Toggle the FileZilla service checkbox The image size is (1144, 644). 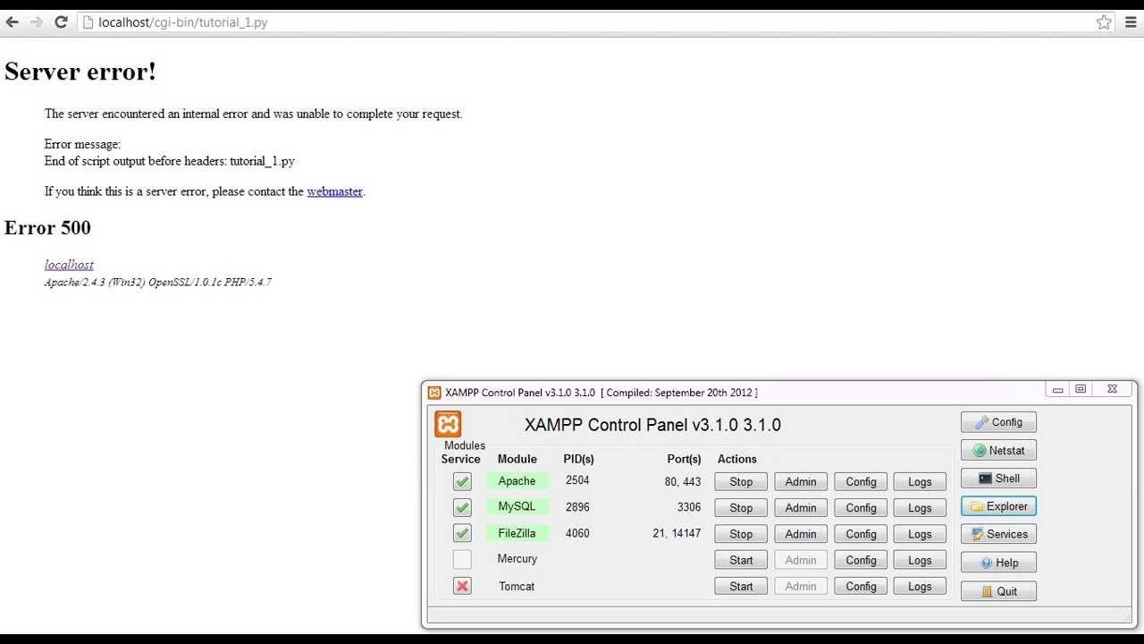tap(462, 533)
